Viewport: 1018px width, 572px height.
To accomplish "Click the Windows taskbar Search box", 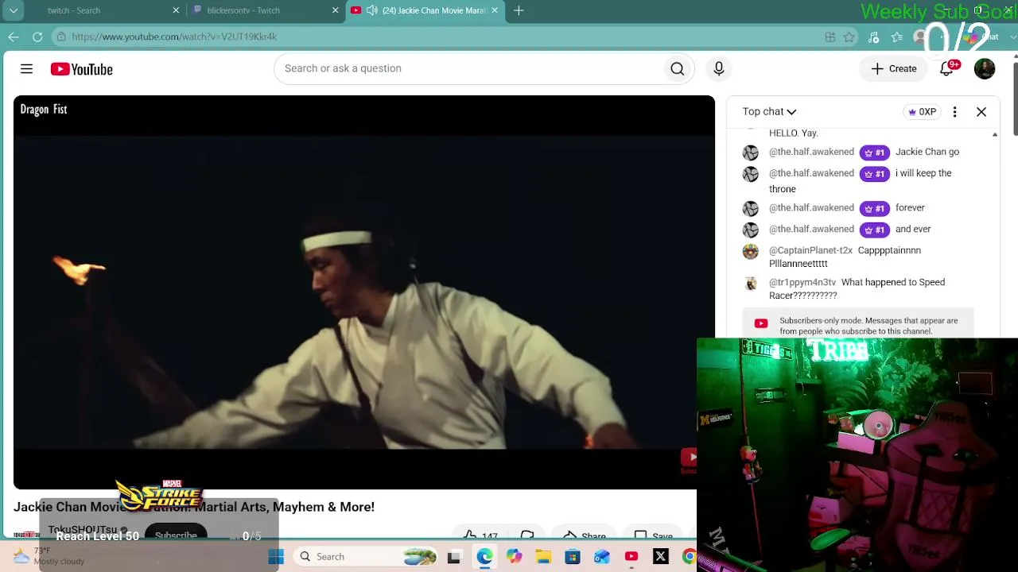I will 367,557.
